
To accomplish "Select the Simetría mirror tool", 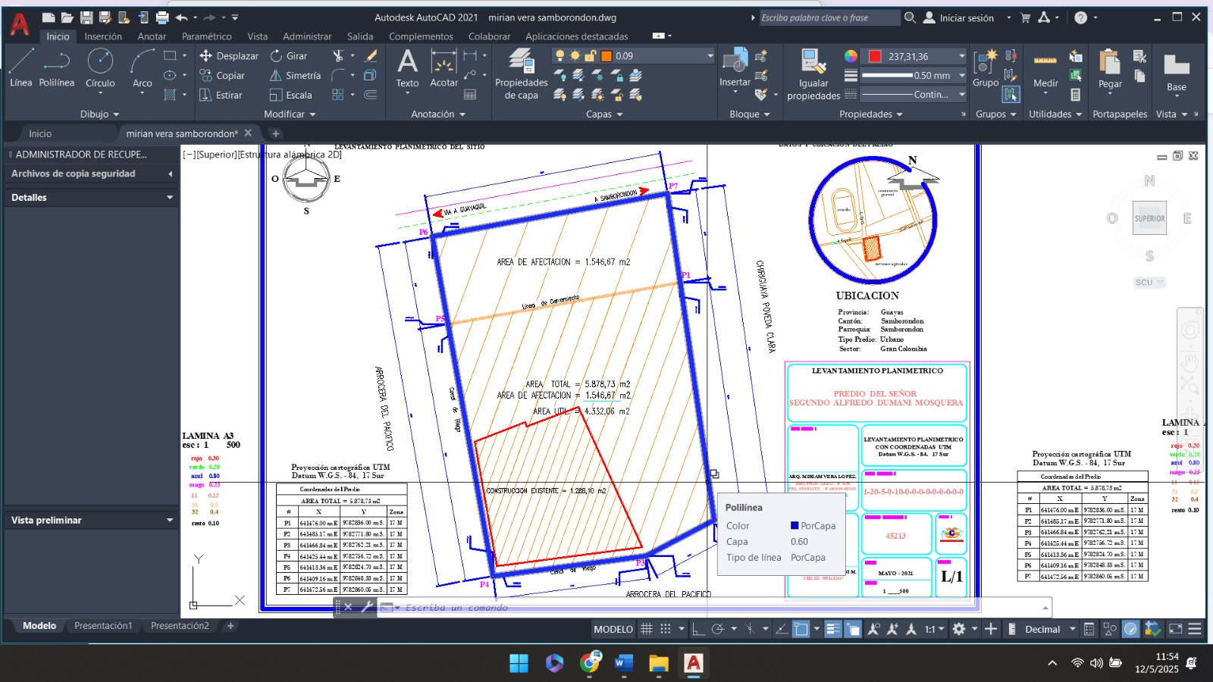I will click(295, 76).
